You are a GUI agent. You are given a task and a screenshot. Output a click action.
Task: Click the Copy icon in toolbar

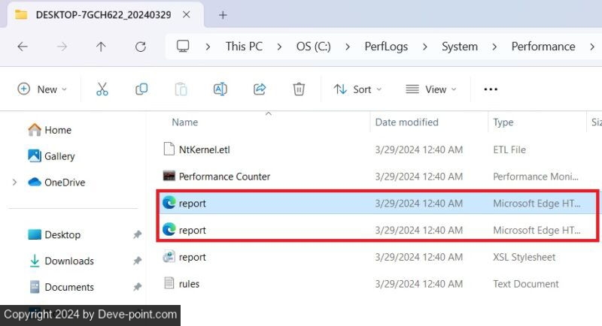coord(141,89)
